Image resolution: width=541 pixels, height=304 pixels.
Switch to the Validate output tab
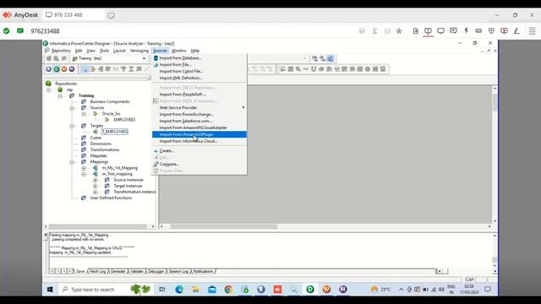click(137, 272)
